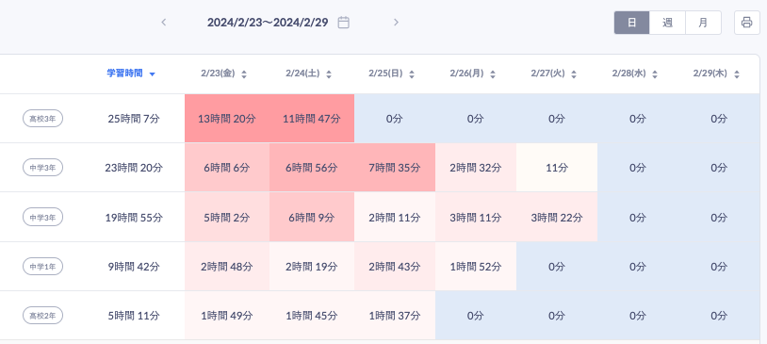
Task: Toggle 学習時間 sort order arrow
Action: click(152, 74)
